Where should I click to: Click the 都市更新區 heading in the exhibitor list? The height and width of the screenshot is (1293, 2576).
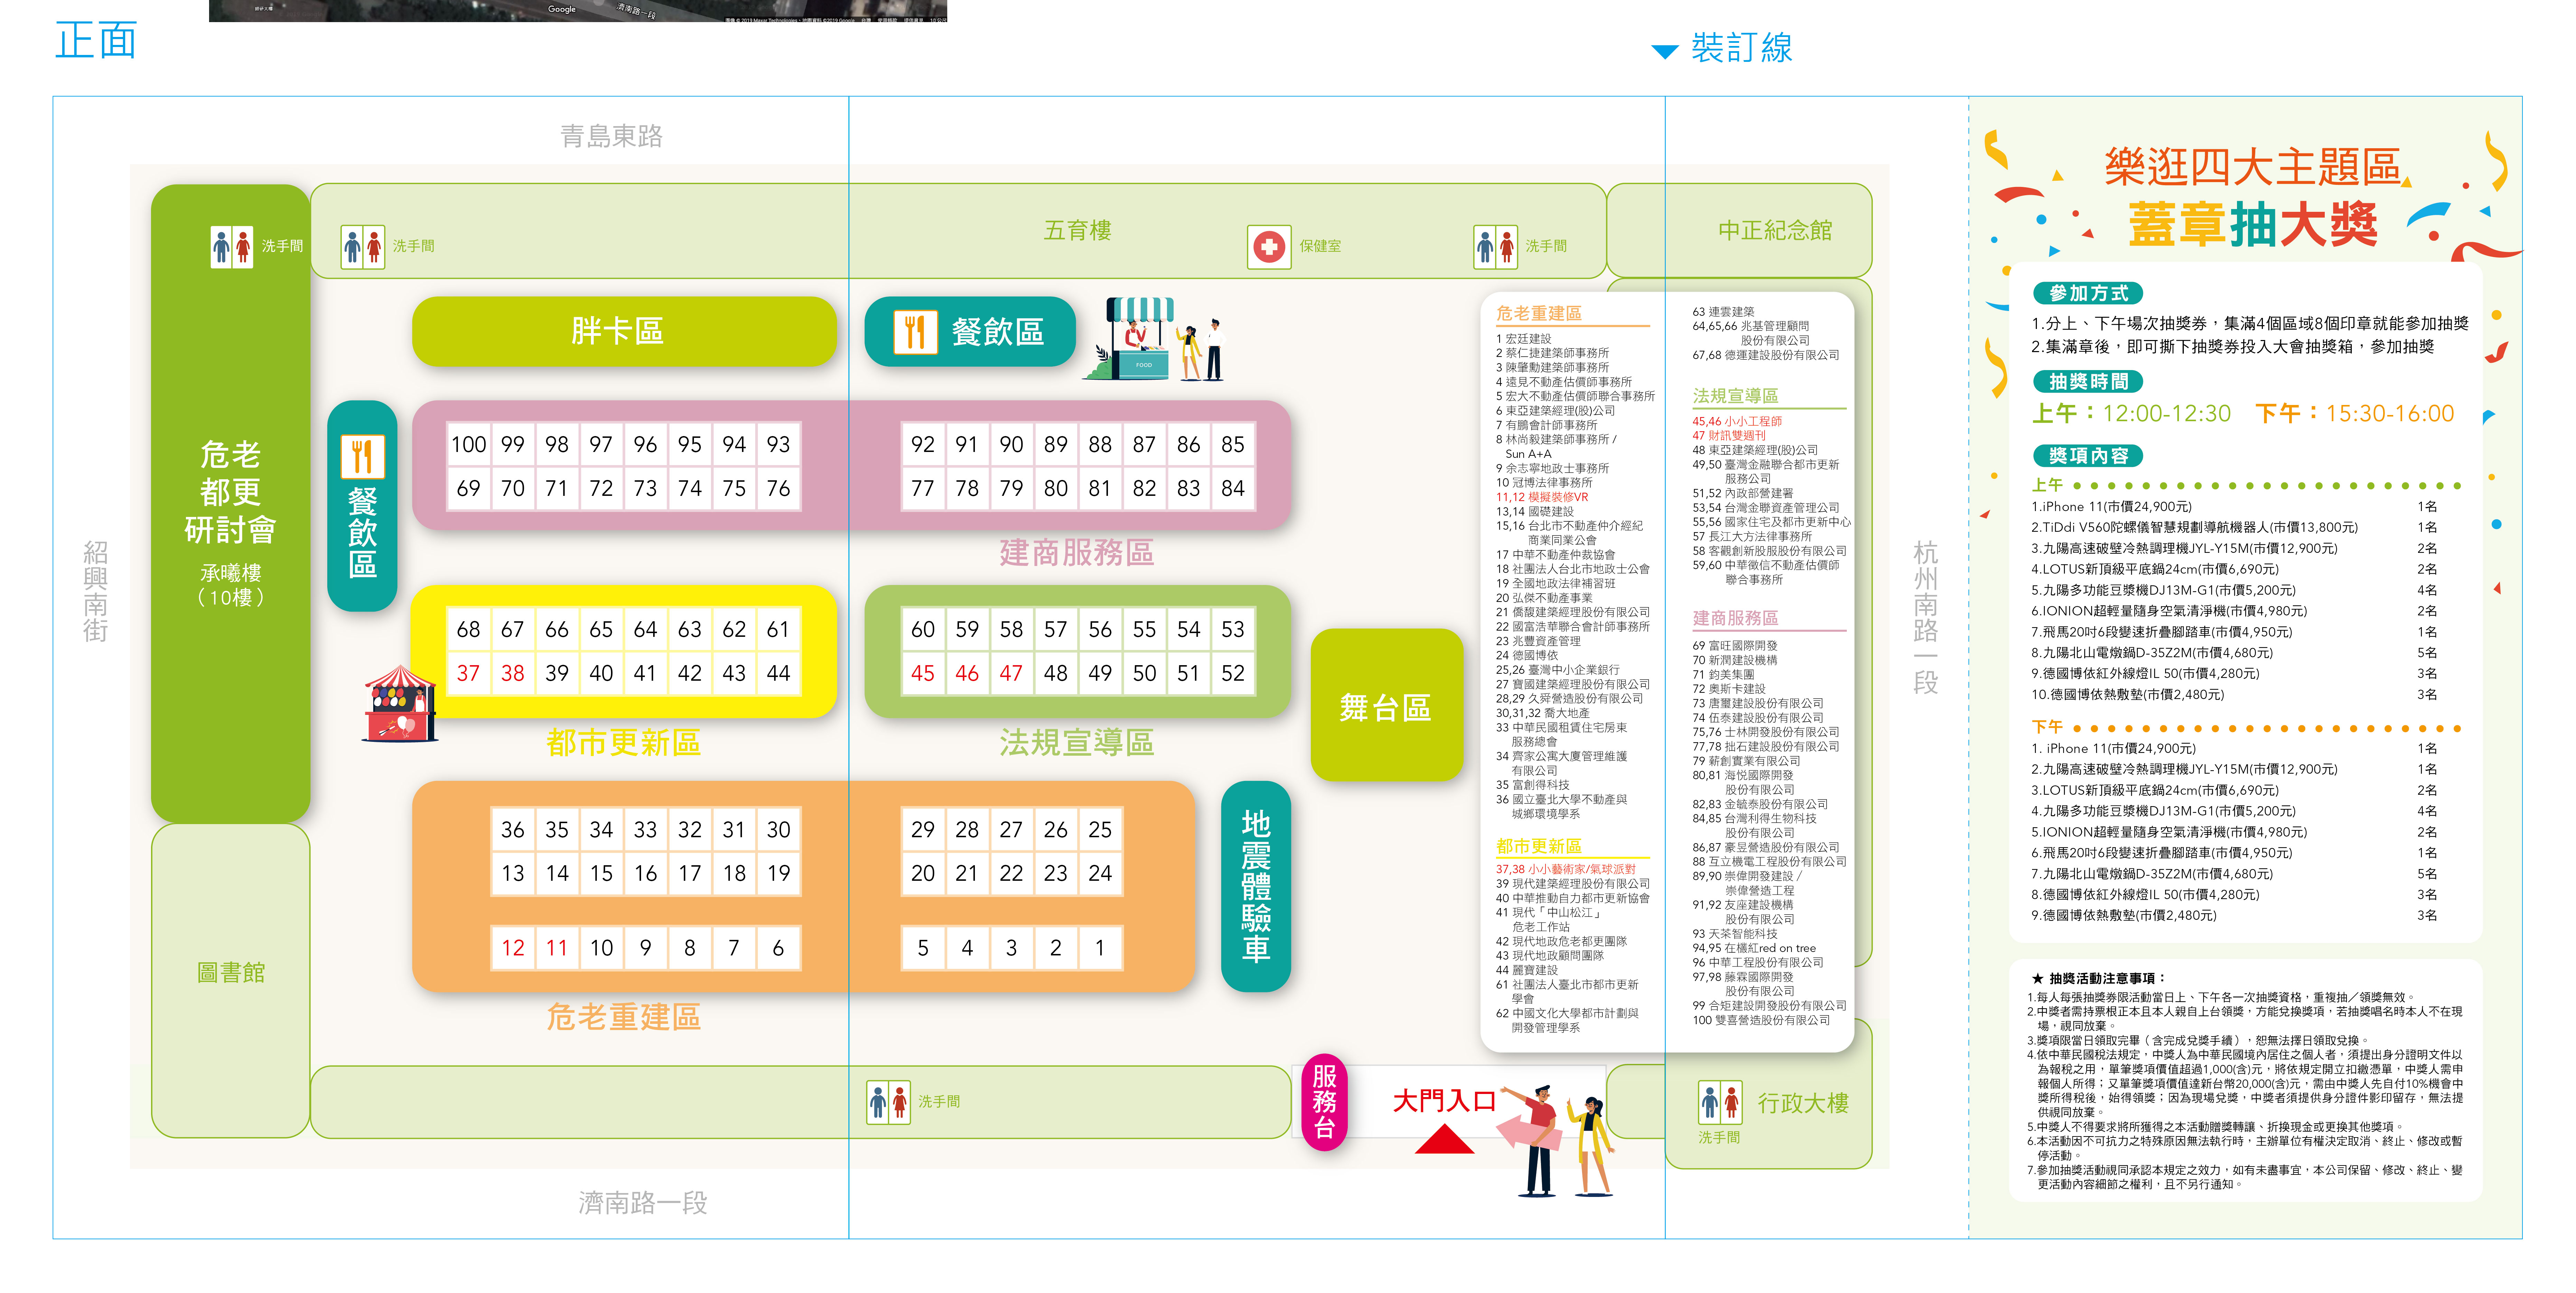[1539, 846]
